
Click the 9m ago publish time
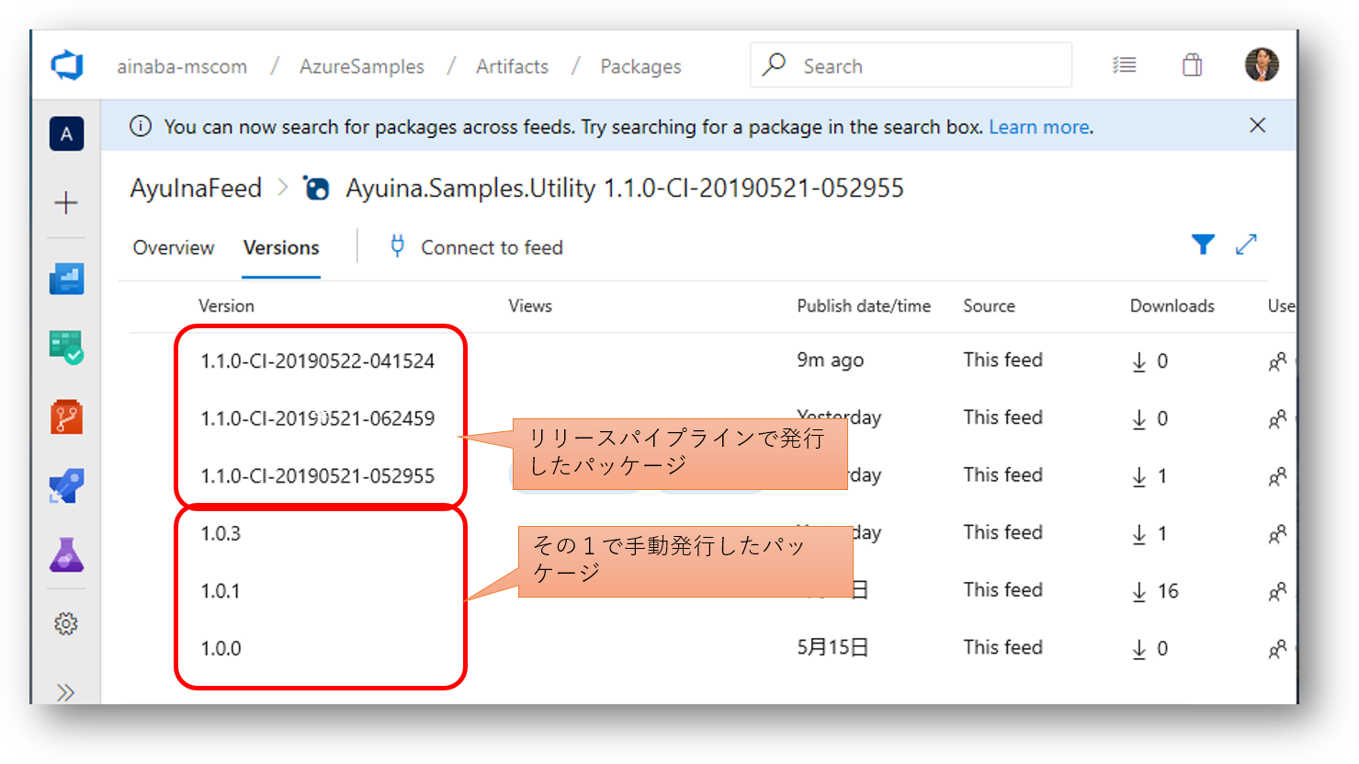[831, 360]
